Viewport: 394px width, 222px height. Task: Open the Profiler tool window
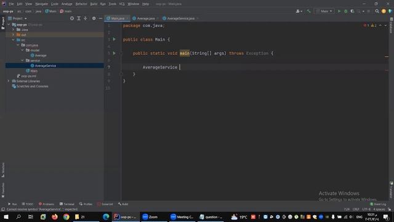pos(86,204)
